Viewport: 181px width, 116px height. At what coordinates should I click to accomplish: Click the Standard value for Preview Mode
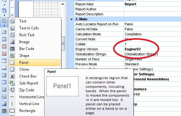[x=131, y=64]
